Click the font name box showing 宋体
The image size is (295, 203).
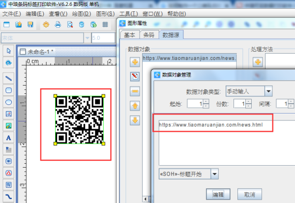42,38
